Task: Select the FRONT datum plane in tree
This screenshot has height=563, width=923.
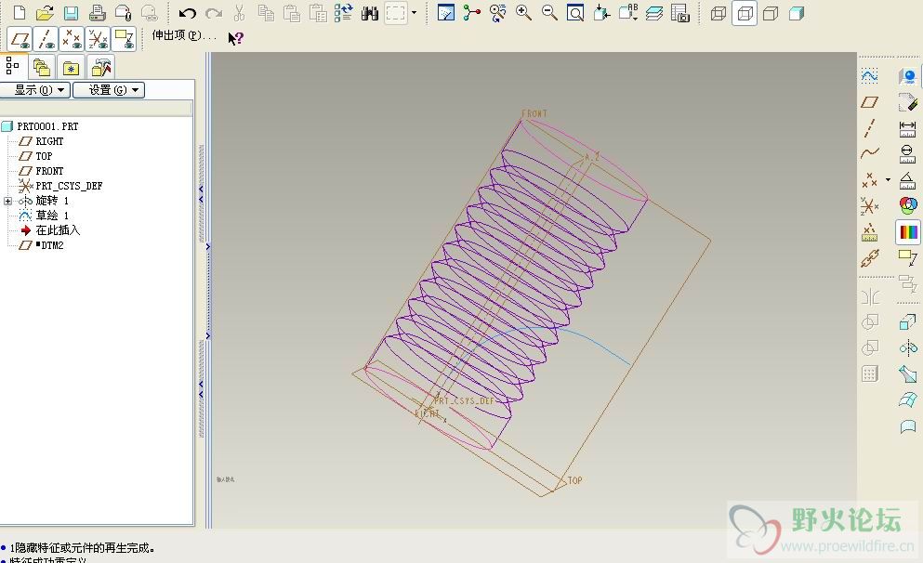Action: tap(49, 171)
